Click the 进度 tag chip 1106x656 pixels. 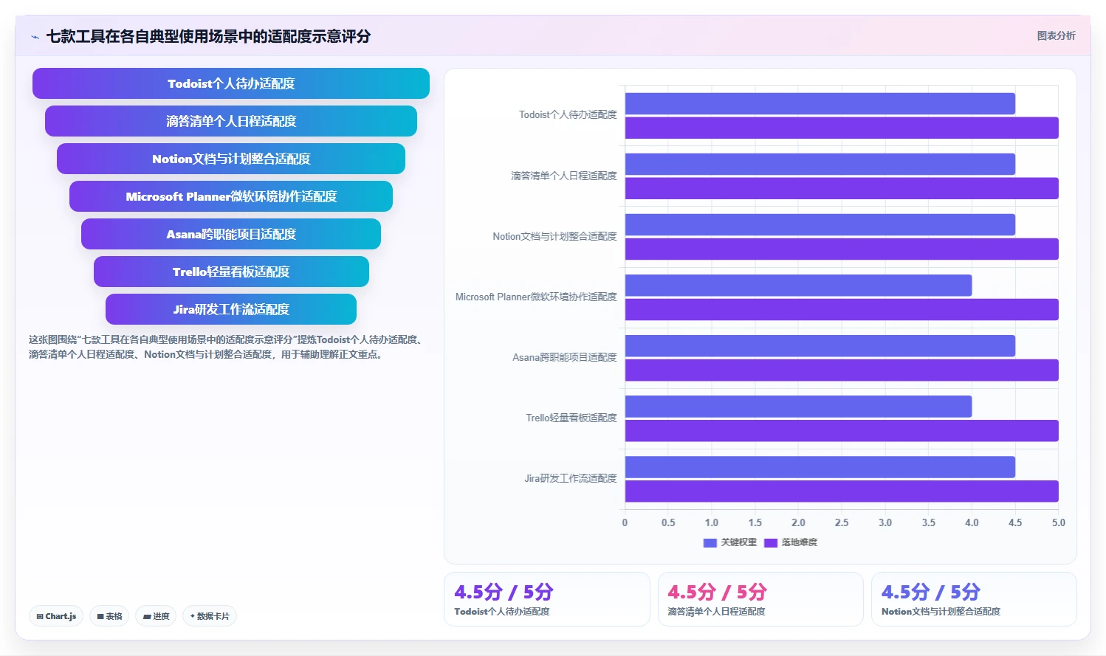(x=156, y=616)
